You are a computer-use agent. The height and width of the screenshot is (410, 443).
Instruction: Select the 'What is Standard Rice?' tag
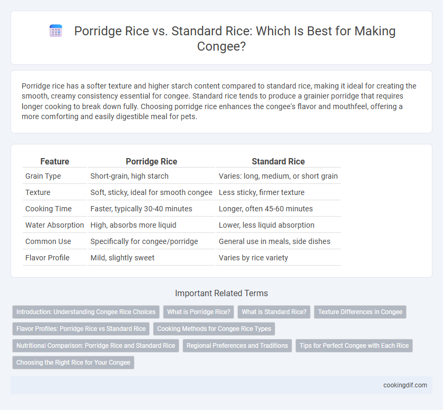coord(274,312)
